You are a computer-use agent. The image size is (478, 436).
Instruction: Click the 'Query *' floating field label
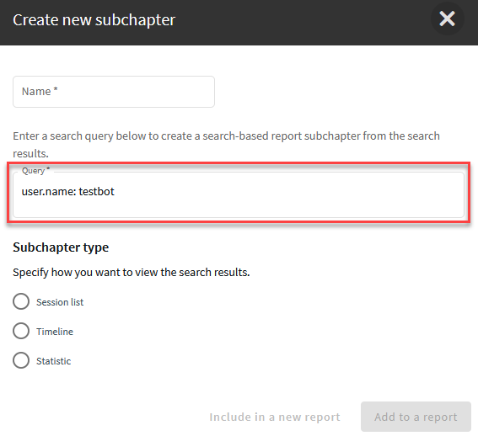(35, 171)
